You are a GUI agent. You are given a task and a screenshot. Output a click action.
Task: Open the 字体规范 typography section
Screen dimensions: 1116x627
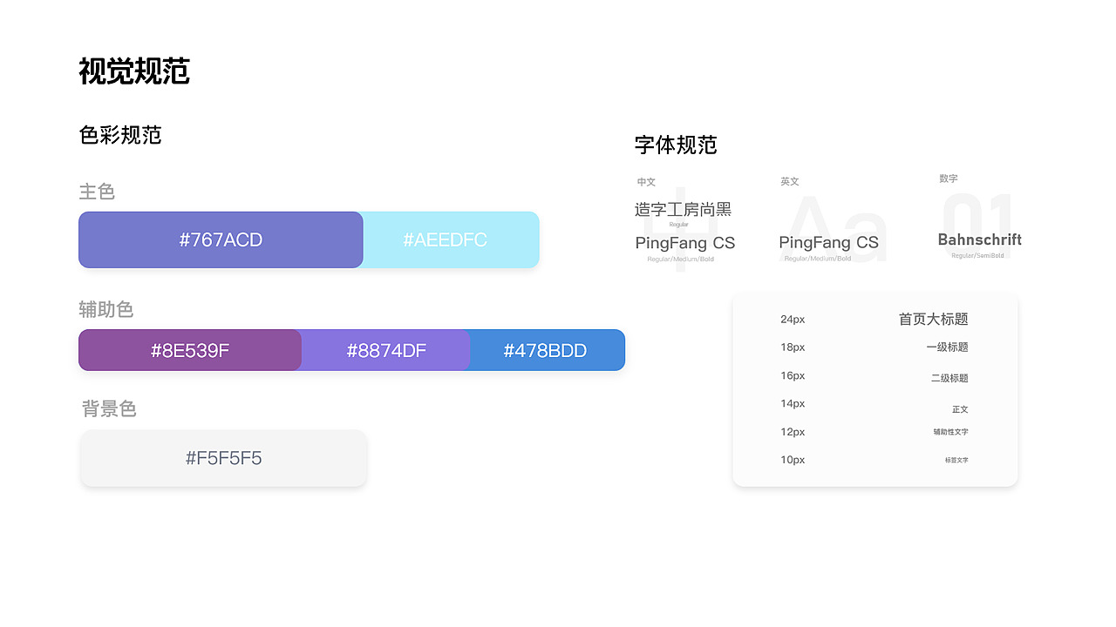pos(676,145)
